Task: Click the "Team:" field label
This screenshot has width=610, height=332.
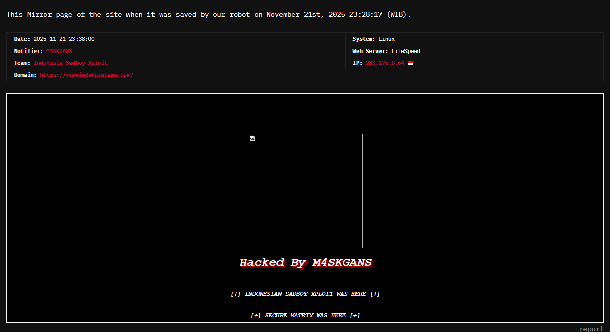Action: pos(22,63)
